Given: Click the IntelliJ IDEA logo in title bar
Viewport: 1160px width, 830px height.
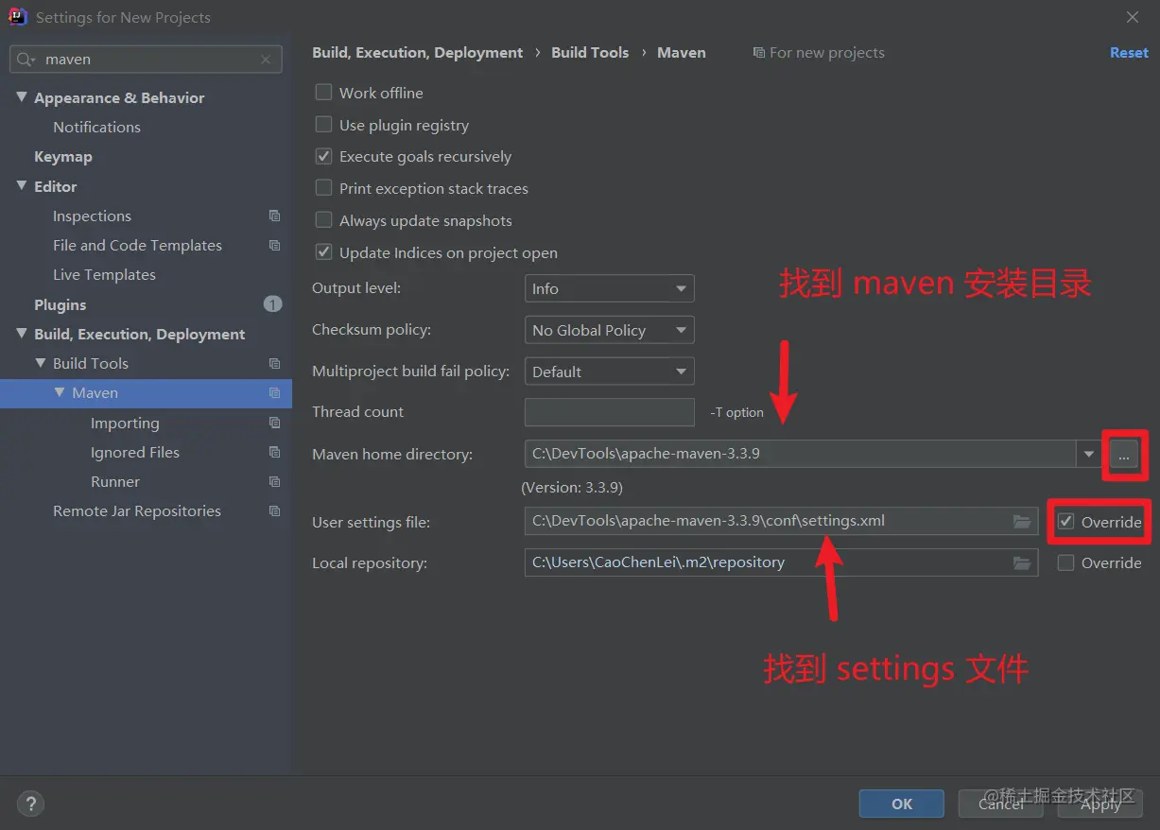Looking at the screenshot, I should click(18, 17).
